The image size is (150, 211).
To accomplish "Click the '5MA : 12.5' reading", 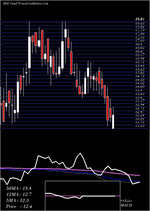I will pos(17,200).
